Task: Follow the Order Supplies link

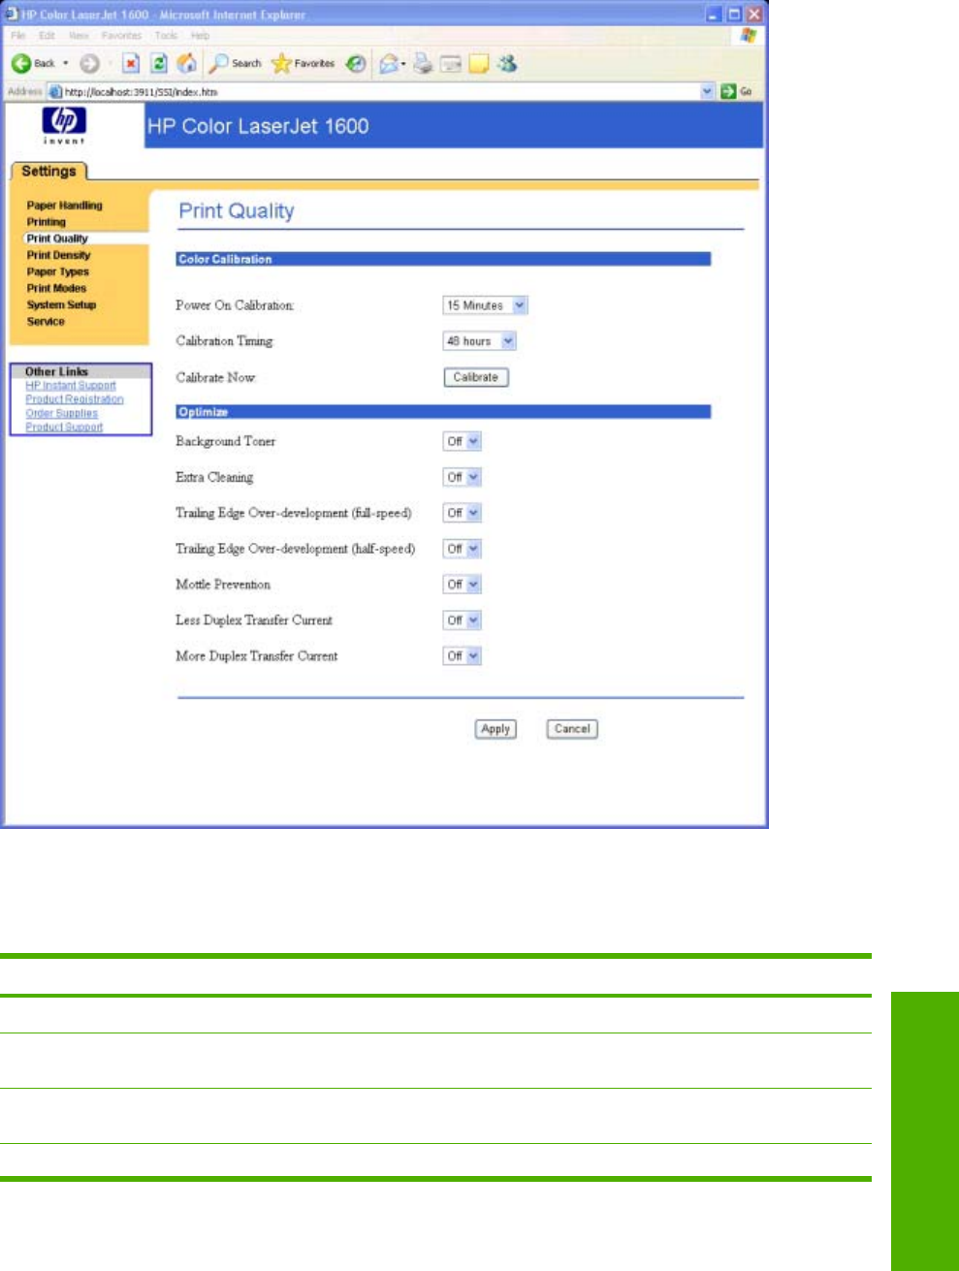Action: [61, 413]
